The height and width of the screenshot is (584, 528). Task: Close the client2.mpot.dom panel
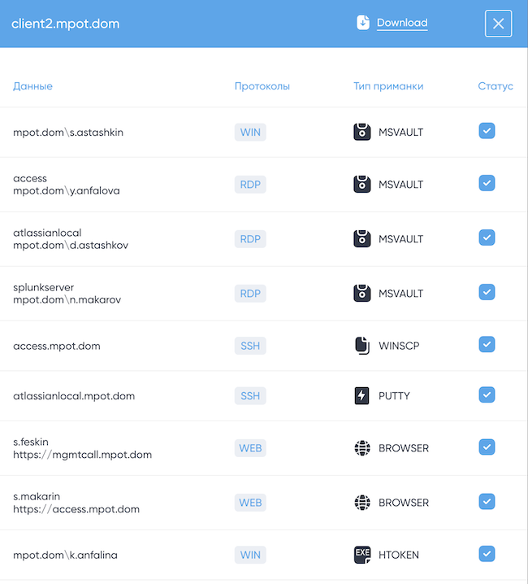[x=498, y=24]
